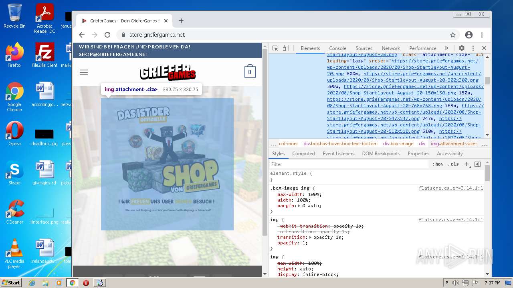Switch to the Performance tab
This screenshot has width=513, height=288.
pos(423,48)
